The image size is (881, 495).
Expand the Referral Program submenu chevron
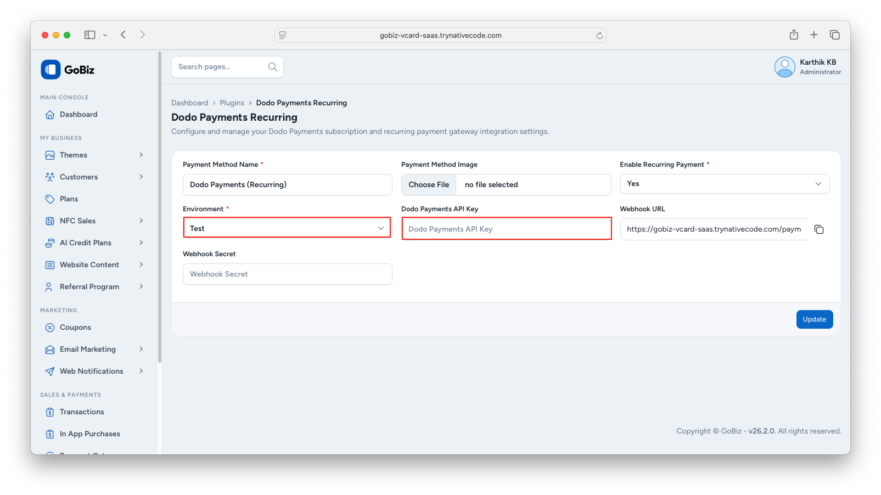pos(141,286)
